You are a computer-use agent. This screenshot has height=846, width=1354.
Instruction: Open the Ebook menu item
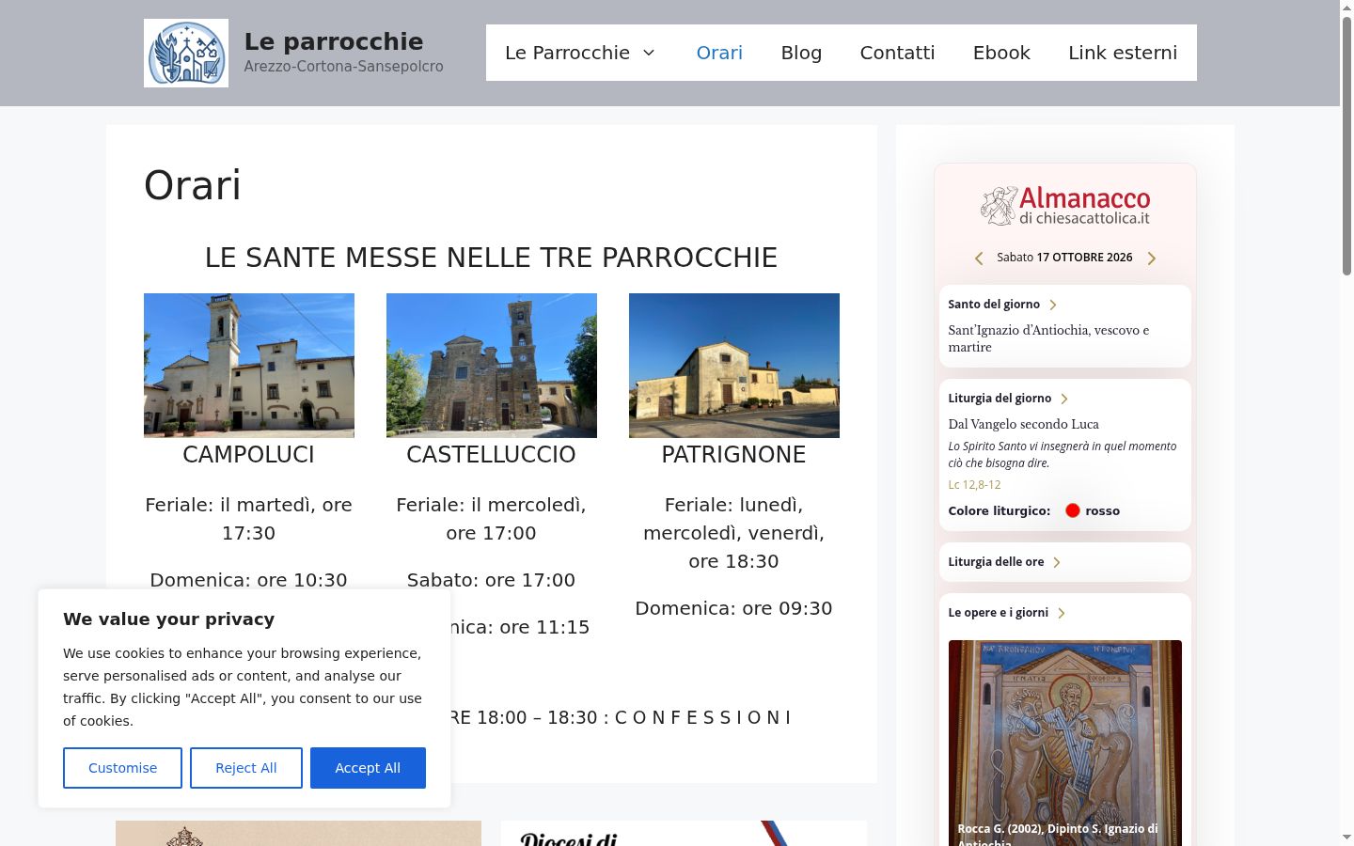tap(1001, 53)
